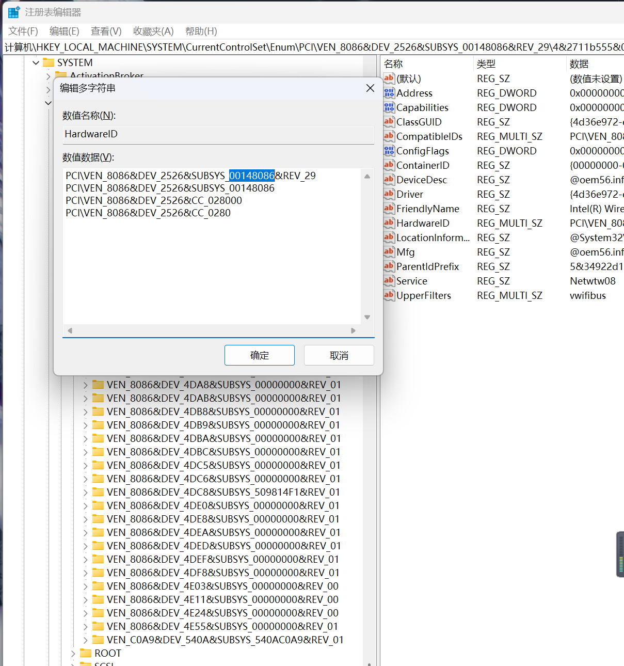Select the icon beside the Capabilities entry
Image resolution: width=624 pixels, height=666 pixels.
389,107
